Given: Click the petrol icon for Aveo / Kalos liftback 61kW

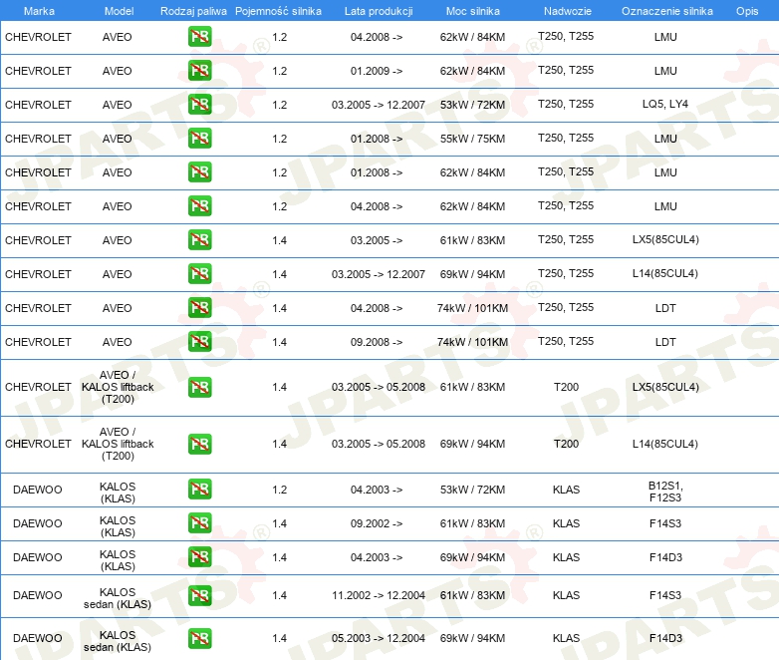Looking at the screenshot, I should point(199,387).
